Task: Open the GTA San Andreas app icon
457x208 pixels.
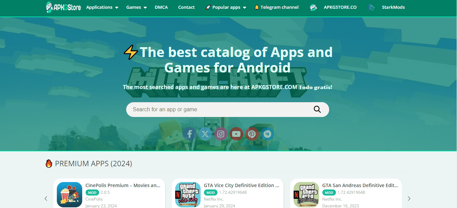Action: click(306, 195)
